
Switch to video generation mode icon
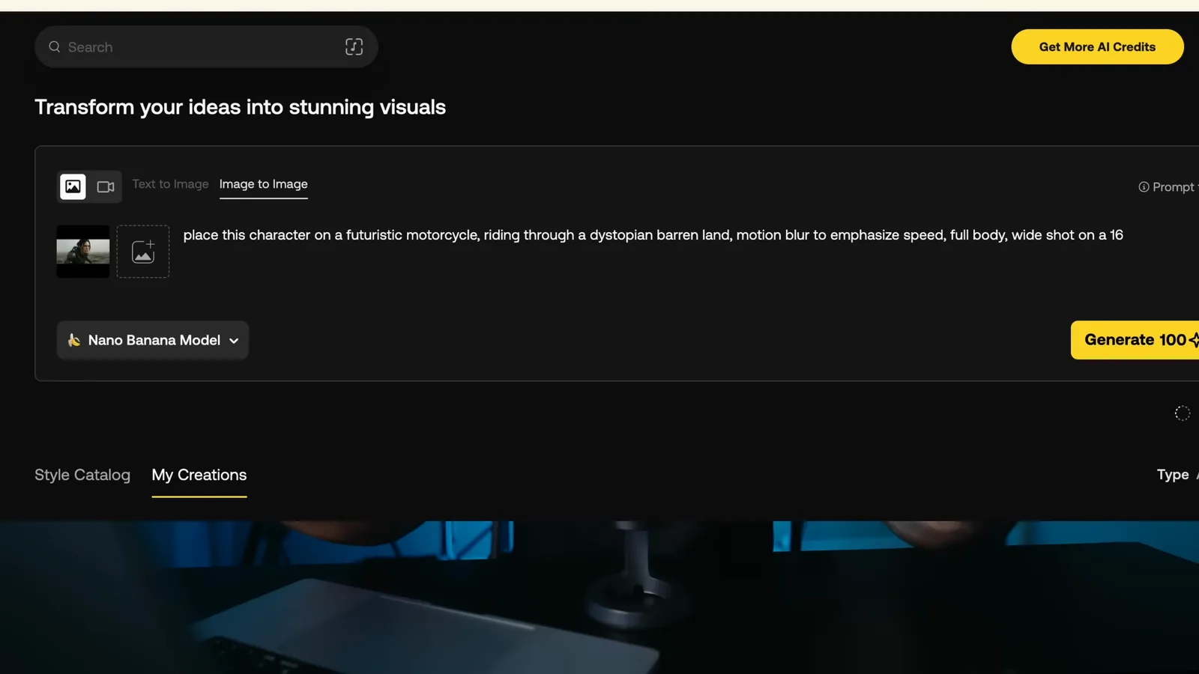(x=106, y=186)
